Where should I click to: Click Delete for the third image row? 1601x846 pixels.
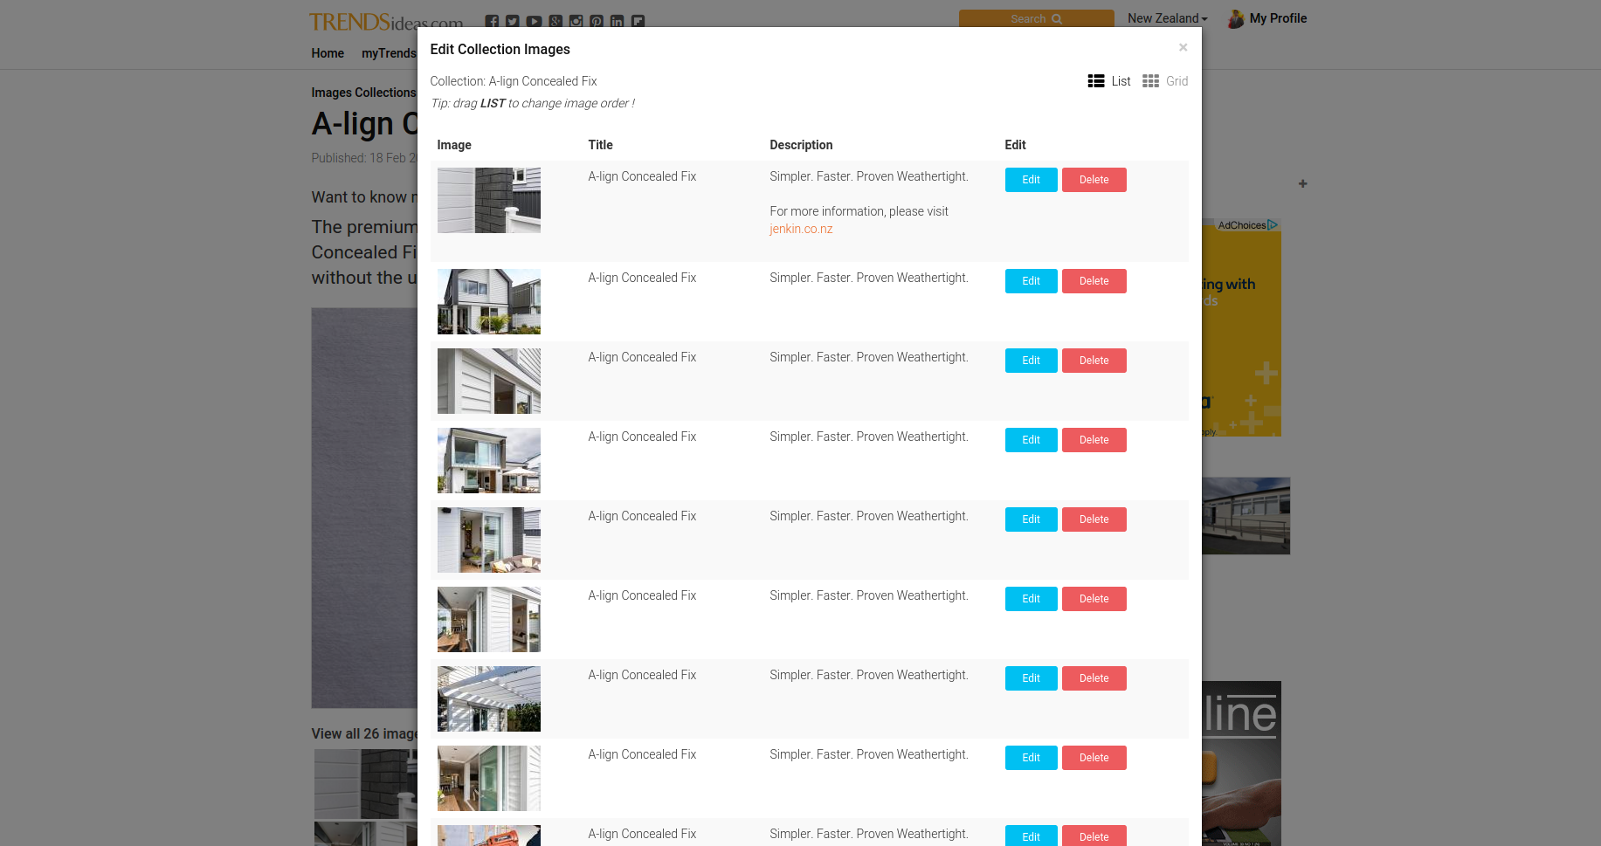pyautogui.click(x=1094, y=361)
